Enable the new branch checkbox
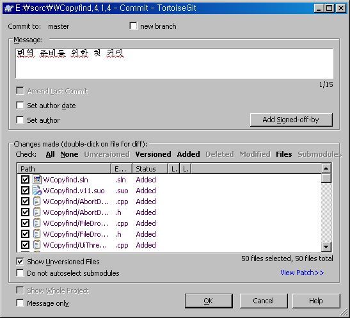The height and width of the screenshot is (318, 350). 133,26
